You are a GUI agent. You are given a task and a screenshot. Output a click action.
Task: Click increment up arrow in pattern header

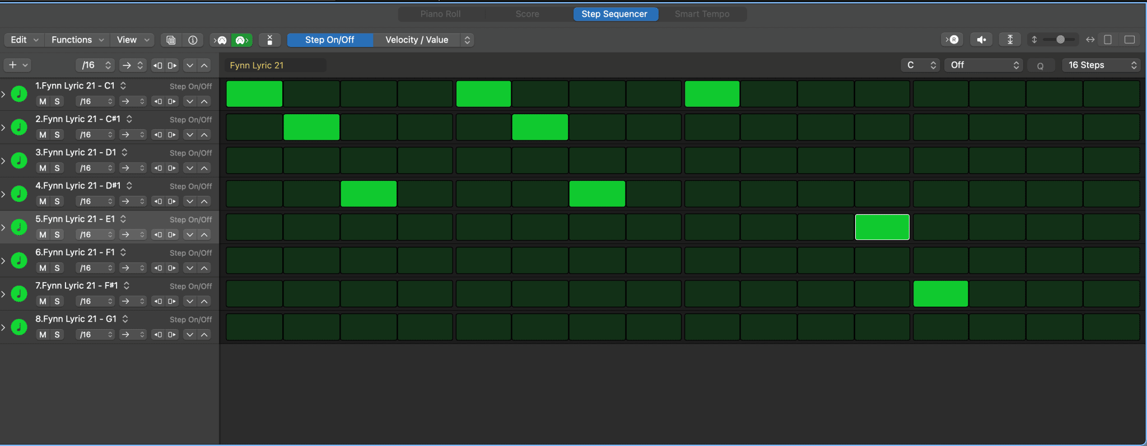(204, 65)
